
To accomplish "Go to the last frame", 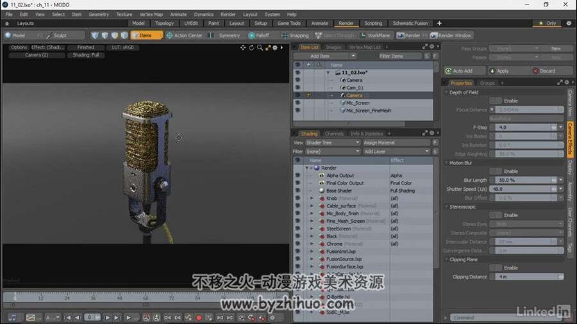I will 117,318.
